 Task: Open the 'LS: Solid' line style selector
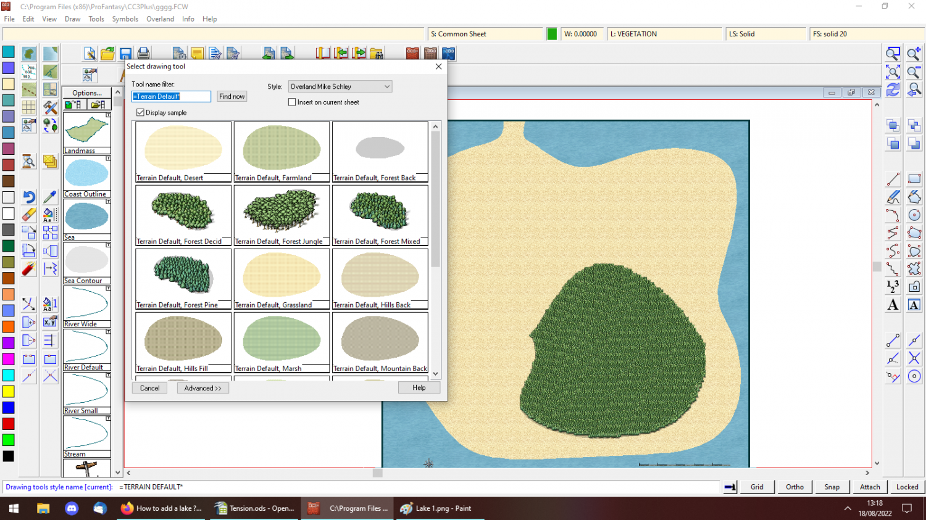[x=765, y=34]
